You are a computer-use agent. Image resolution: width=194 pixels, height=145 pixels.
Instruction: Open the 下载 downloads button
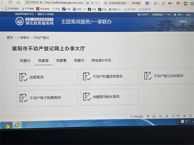click(x=176, y=116)
